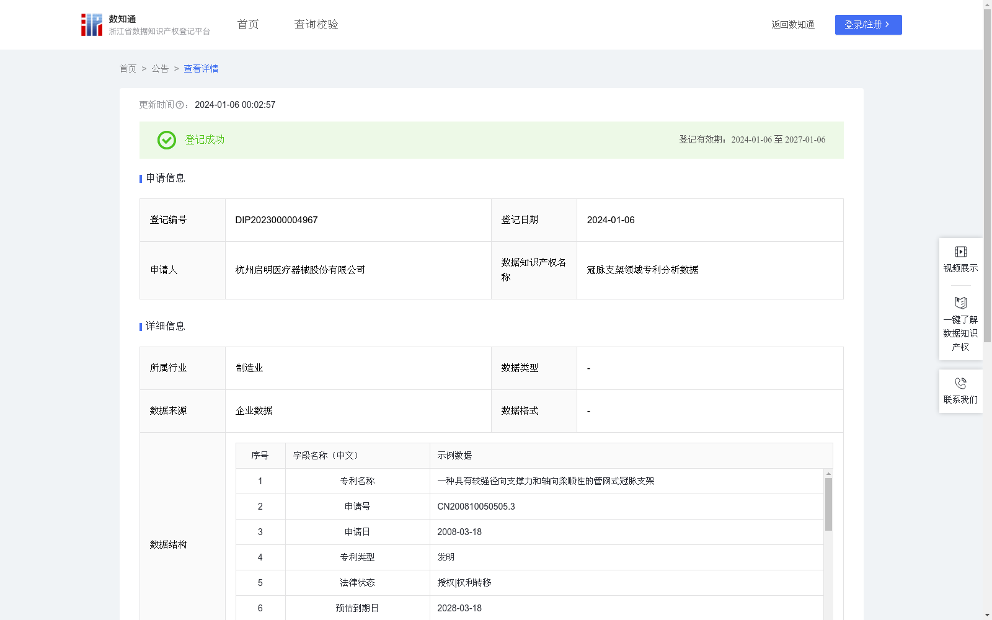The width and height of the screenshot is (992, 620).
Task: Click the 联系我们 phone icon
Action: click(x=960, y=383)
